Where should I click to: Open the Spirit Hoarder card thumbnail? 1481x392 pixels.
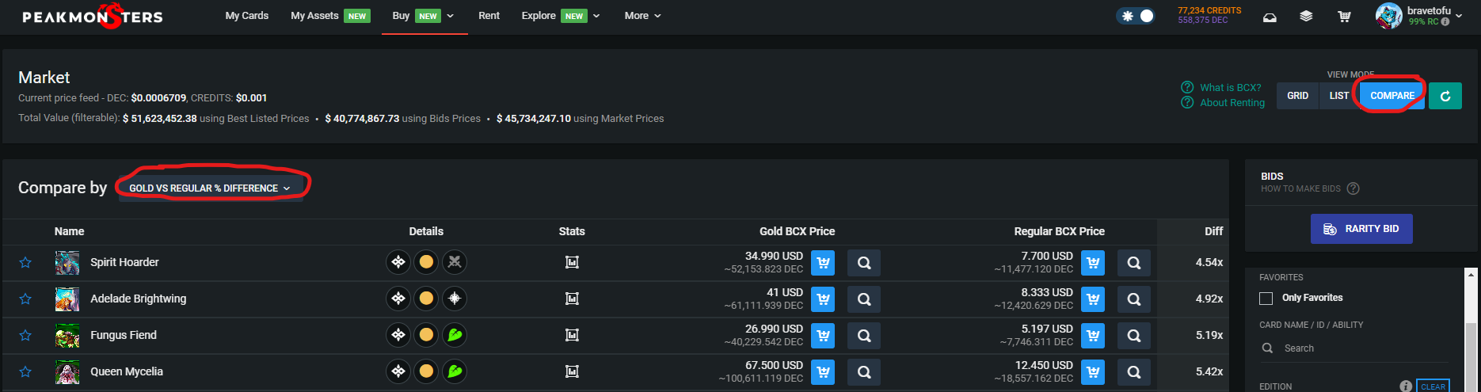click(67, 262)
